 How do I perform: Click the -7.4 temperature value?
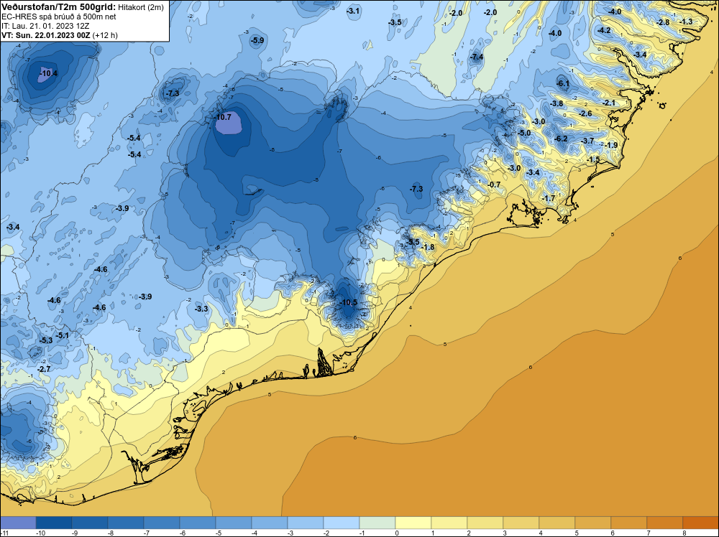(477, 57)
